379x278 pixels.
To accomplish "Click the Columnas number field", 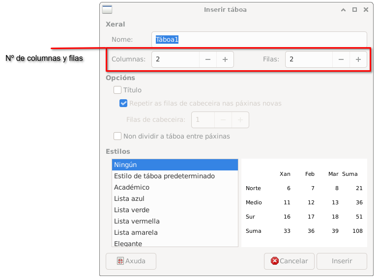I will [x=175, y=59].
